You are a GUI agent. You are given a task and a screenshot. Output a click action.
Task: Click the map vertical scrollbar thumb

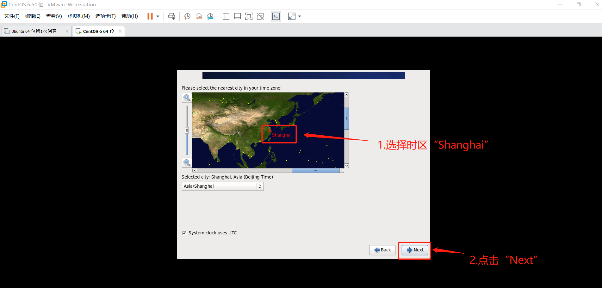click(x=346, y=119)
